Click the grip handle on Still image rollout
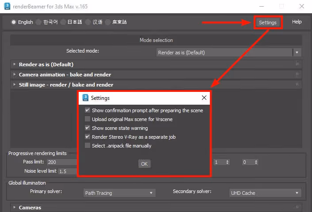312x212 pixels. tap(297, 84)
